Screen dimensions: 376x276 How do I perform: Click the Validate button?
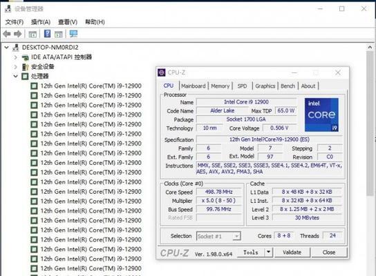(x=292, y=253)
